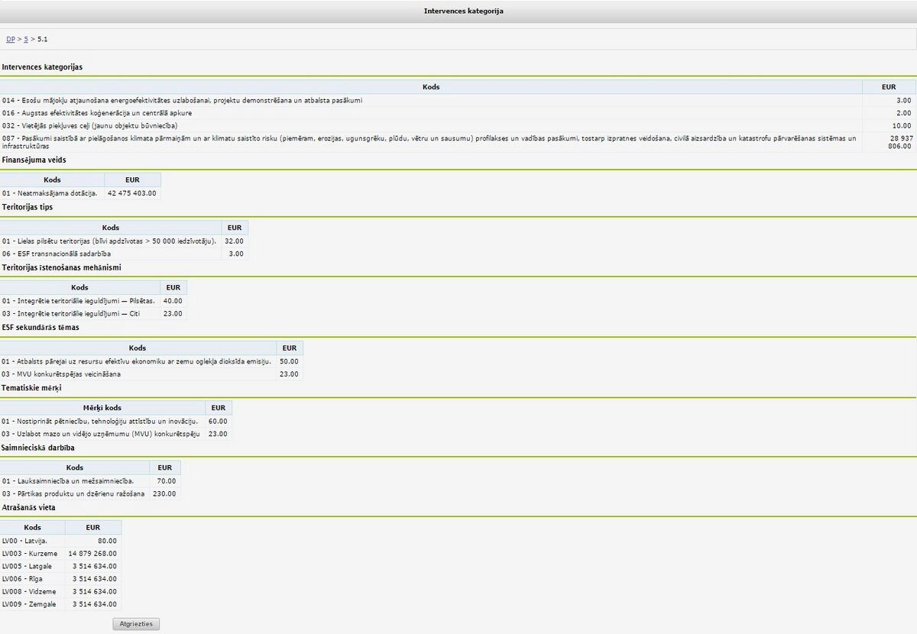Image resolution: width=917 pixels, height=634 pixels.
Task: Click 01 - Integrētie teritoriālie ieguldījumi — Pilsētas
Action: (93, 301)
